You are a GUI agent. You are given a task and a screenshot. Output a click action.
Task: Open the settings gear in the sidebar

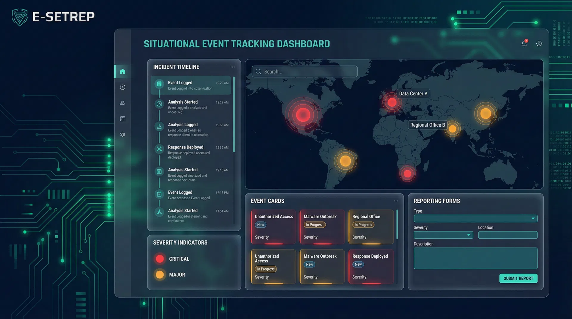(122, 134)
